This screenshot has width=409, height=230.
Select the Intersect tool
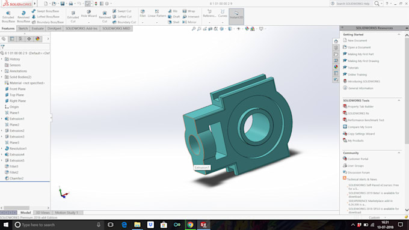pyautogui.click(x=191, y=17)
